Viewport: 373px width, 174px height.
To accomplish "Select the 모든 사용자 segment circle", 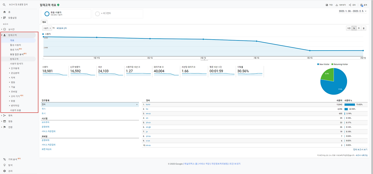I will click(x=47, y=13).
